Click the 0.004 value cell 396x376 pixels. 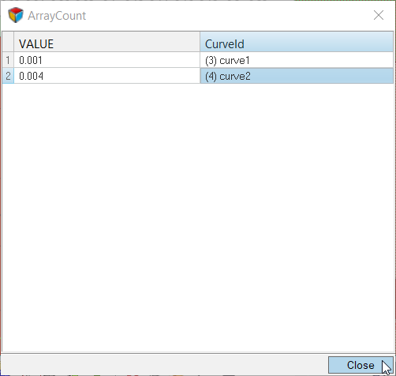[106, 76]
